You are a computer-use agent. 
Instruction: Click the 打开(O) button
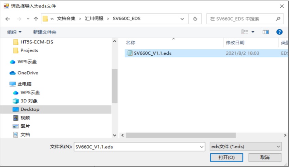click(x=226, y=157)
